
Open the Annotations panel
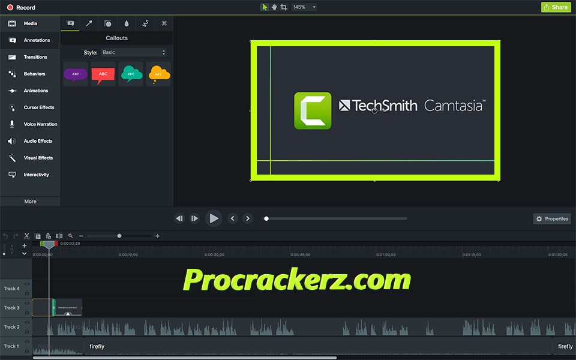pos(29,40)
